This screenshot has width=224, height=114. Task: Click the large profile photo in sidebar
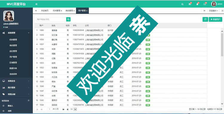(x=9, y=16)
